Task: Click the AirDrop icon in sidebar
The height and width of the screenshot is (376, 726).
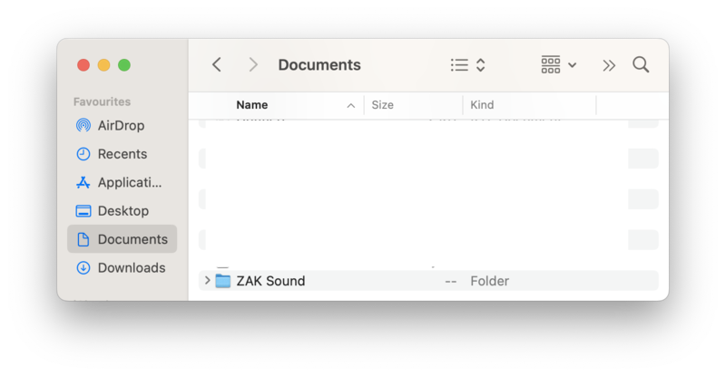Action: click(83, 125)
